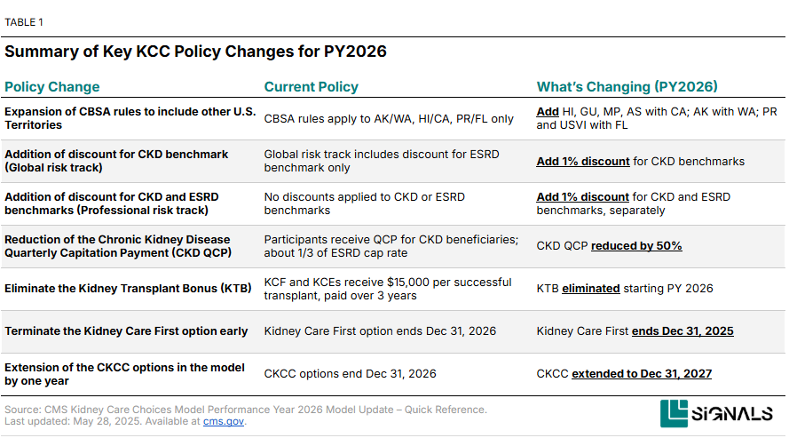
Task: Click the Reduction of CKD QCP policy cell
Action: (x=117, y=246)
